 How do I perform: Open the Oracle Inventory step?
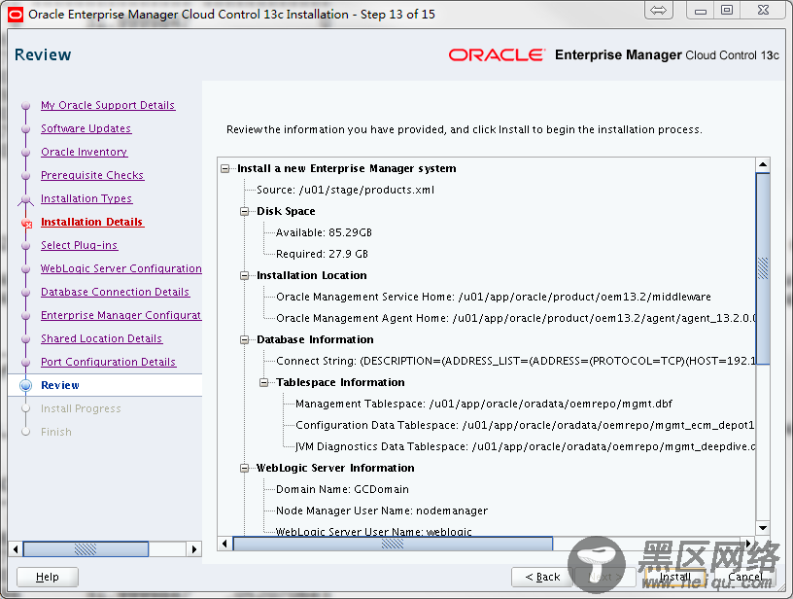(x=84, y=152)
